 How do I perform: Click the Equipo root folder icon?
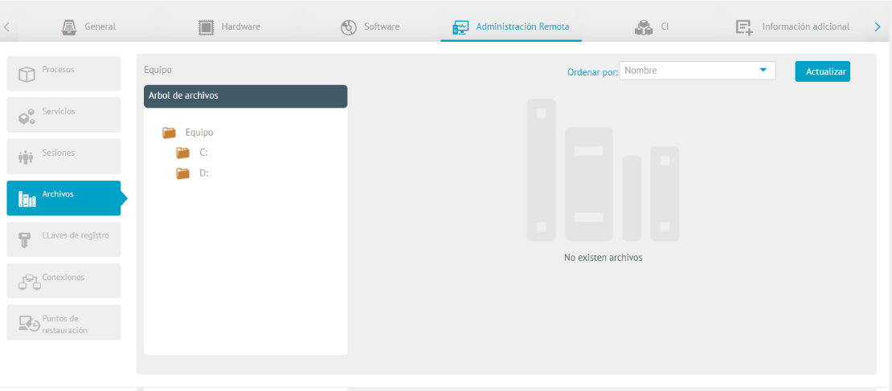(169, 132)
